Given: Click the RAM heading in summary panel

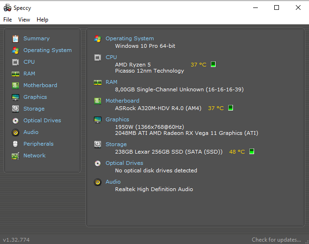Looking at the screenshot, I should point(111,82).
